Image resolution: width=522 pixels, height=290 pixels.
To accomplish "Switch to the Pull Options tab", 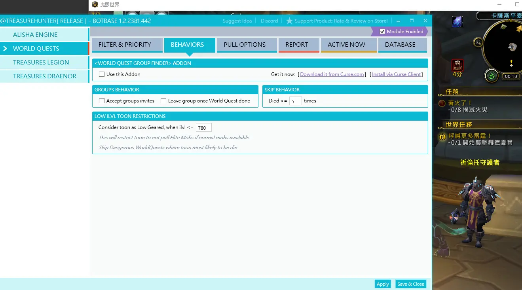I will (247, 45).
